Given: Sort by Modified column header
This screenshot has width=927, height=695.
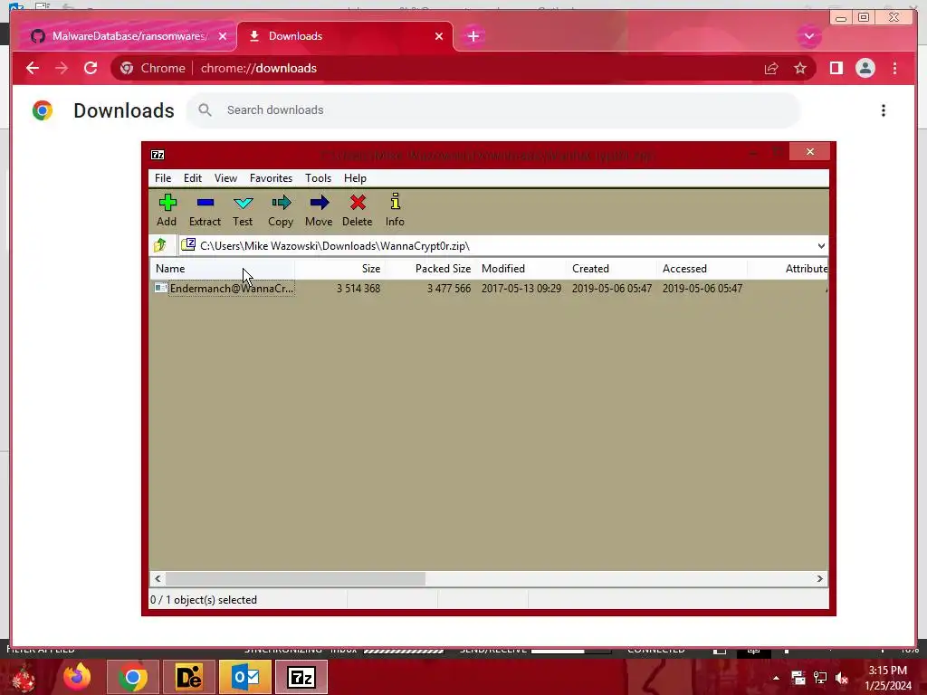Looking at the screenshot, I should click(x=521, y=268).
